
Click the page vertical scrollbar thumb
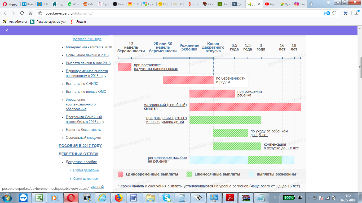[360, 67]
